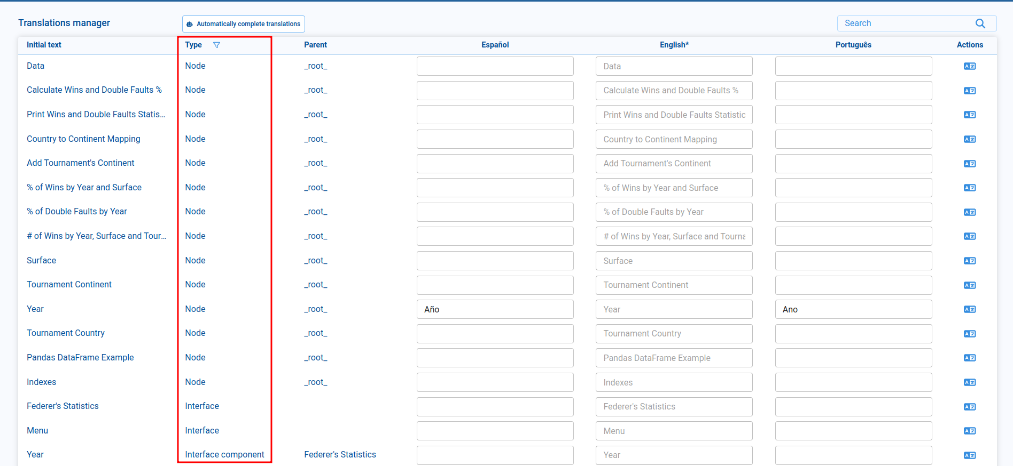The image size is (1013, 466).
Task: Click the translate icon for Data row
Action: 969,66
